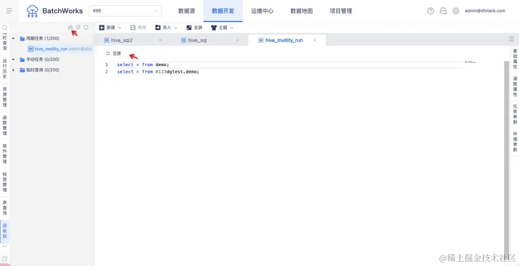The width and height of the screenshot is (519, 266).
Task: Open the 导入 dropdown in toolbar
Action: pyautogui.click(x=166, y=28)
